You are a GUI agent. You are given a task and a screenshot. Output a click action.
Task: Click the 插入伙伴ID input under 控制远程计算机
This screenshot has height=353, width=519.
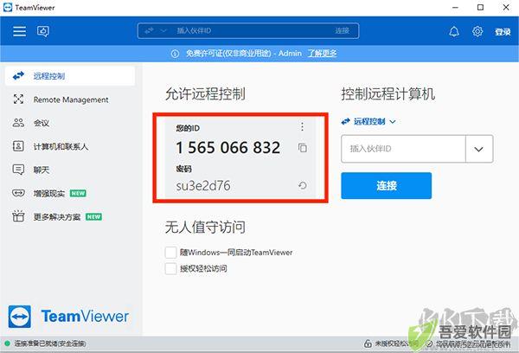(403, 149)
